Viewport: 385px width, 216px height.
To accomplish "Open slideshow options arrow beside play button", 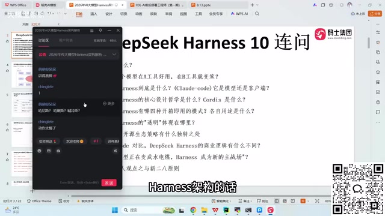I will tap(308, 201).
